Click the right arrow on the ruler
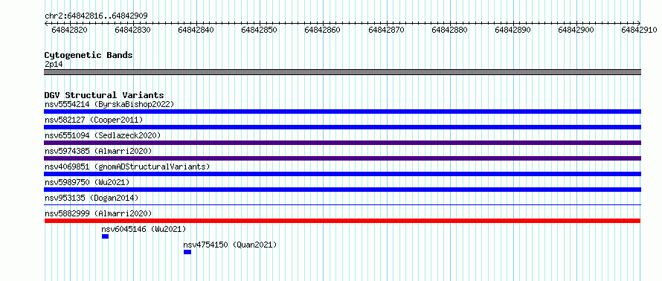Screen dimensions: 662x281 [x=639, y=23]
